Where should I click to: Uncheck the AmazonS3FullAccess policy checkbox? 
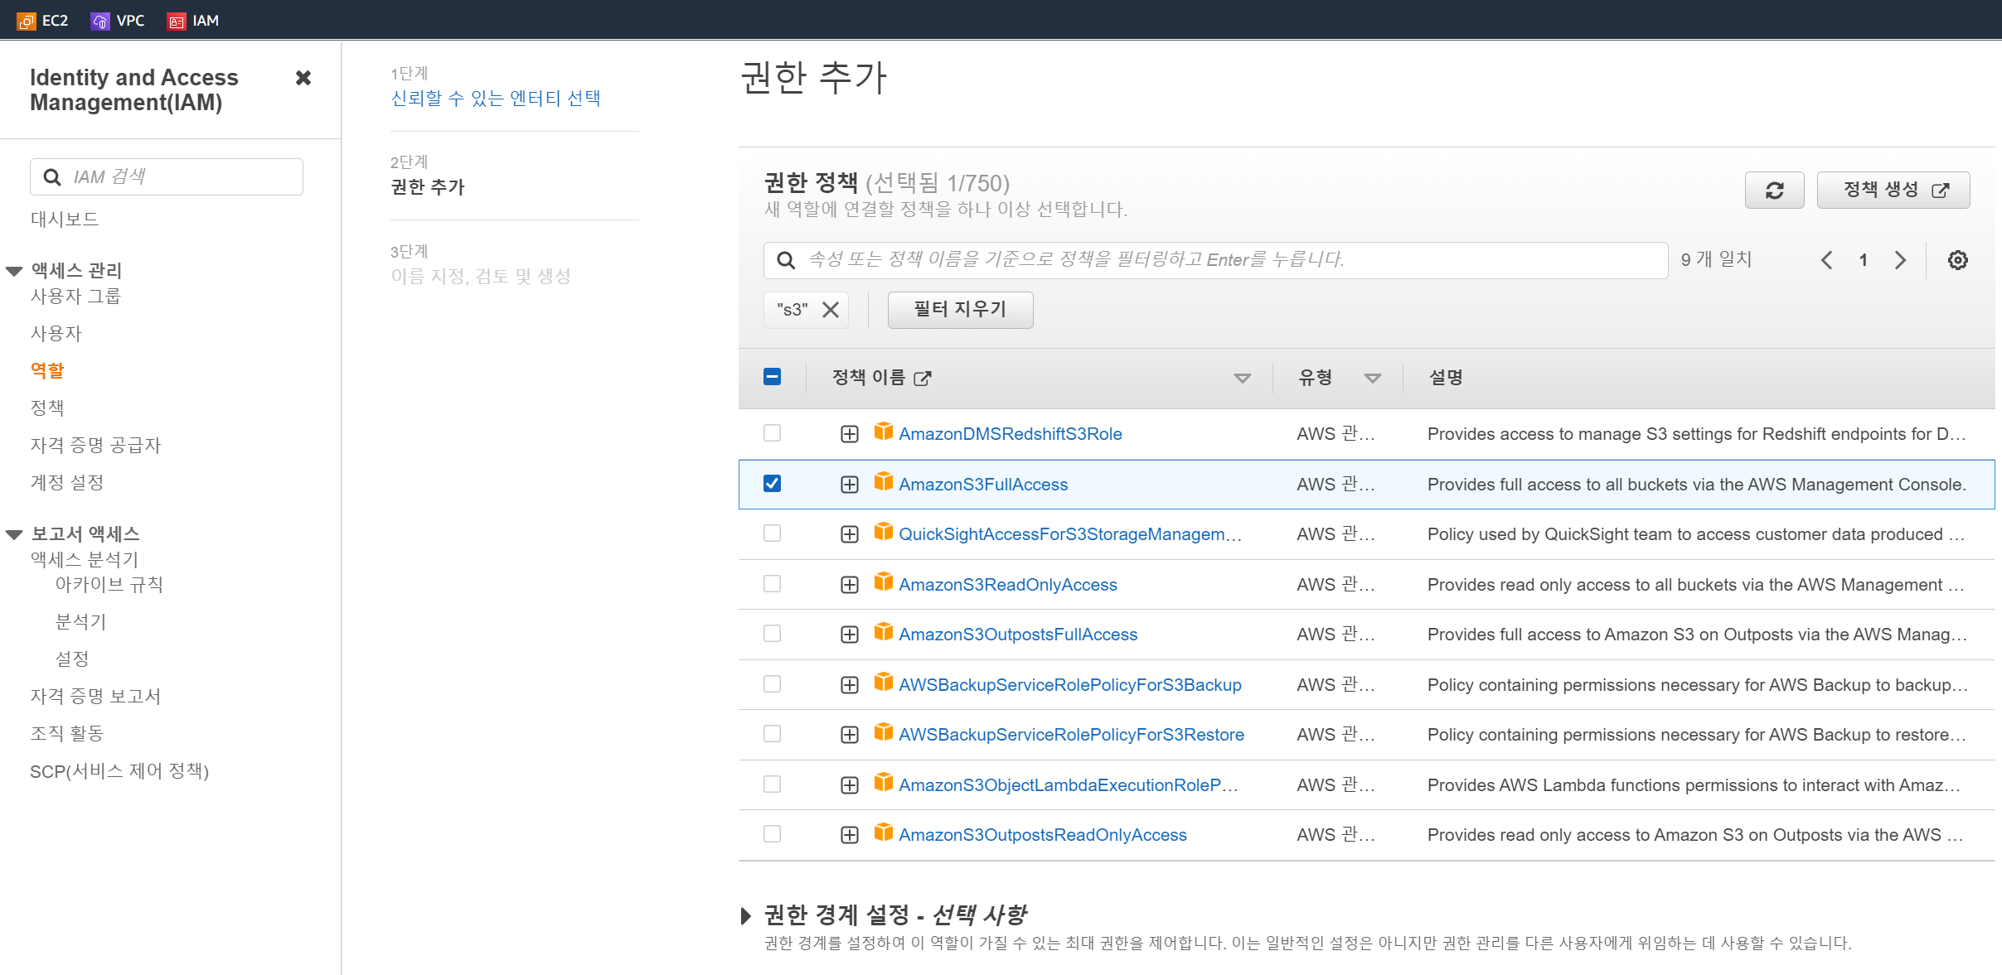point(772,484)
